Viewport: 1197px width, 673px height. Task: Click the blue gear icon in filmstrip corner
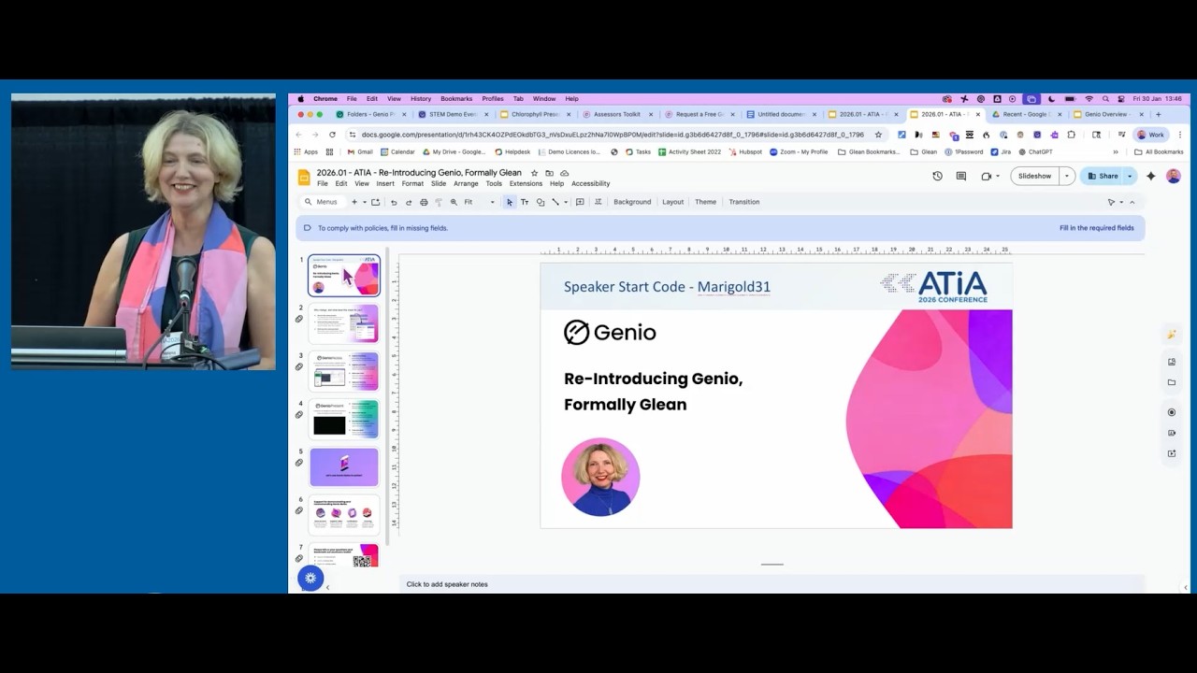310,579
